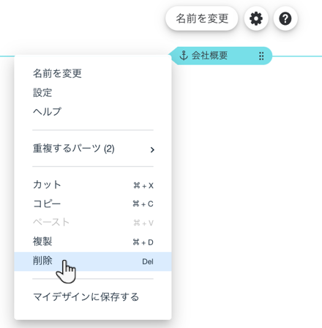322x328 pixels.
Task: Choose カット in the context menu
Action: click(93, 185)
